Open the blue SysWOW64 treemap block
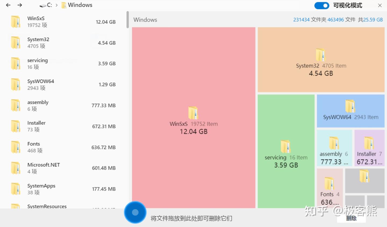 pos(351,111)
